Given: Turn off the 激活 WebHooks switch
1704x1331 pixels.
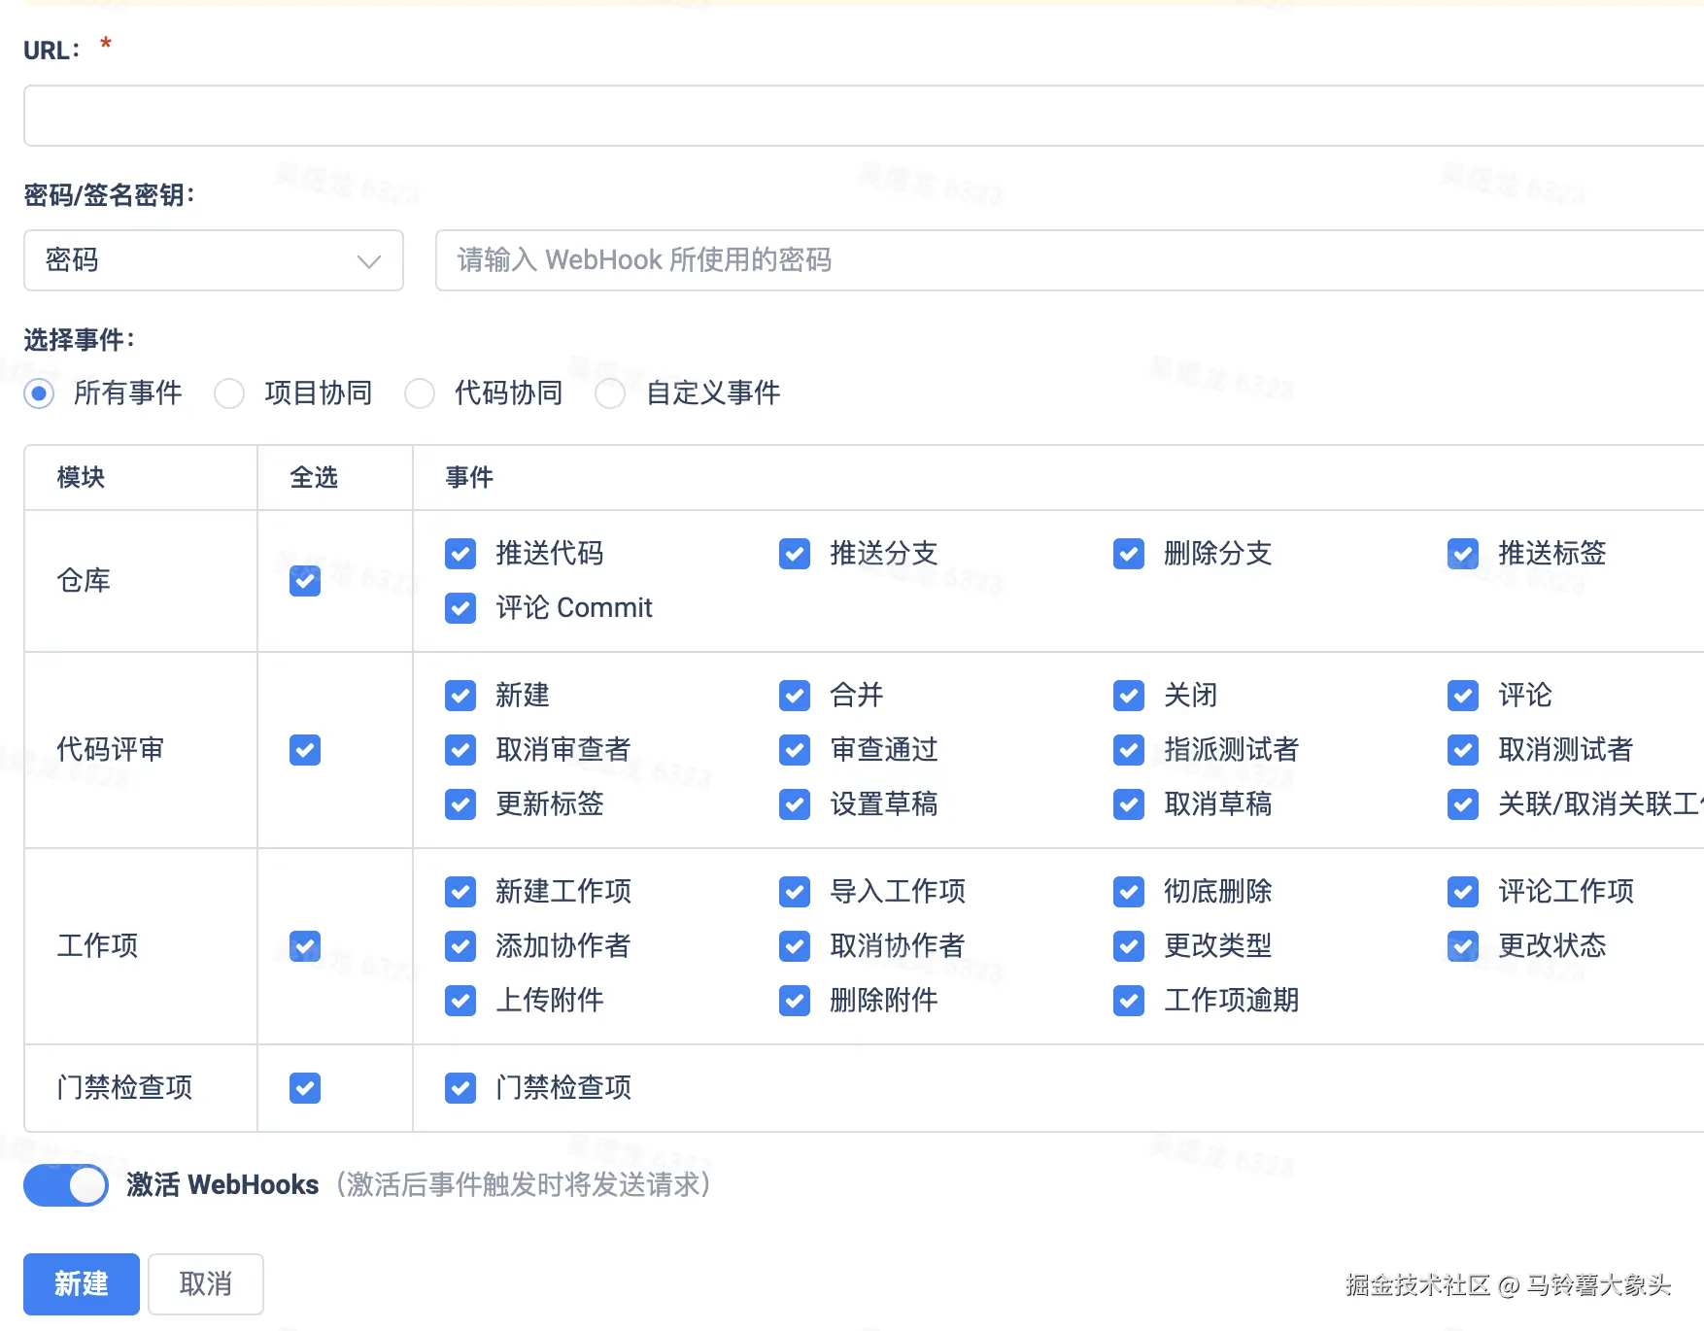Looking at the screenshot, I should pos(66,1185).
